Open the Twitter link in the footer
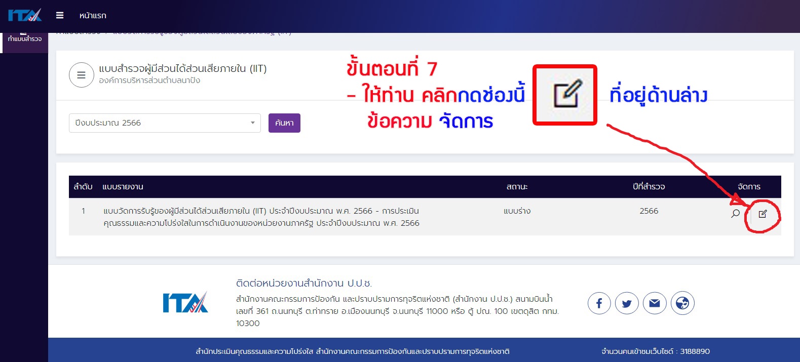The height and width of the screenshot is (362, 800). (627, 303)
